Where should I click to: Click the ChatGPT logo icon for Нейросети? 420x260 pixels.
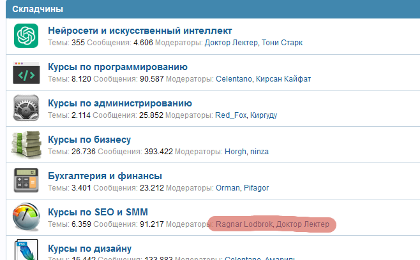click(26, 36)
